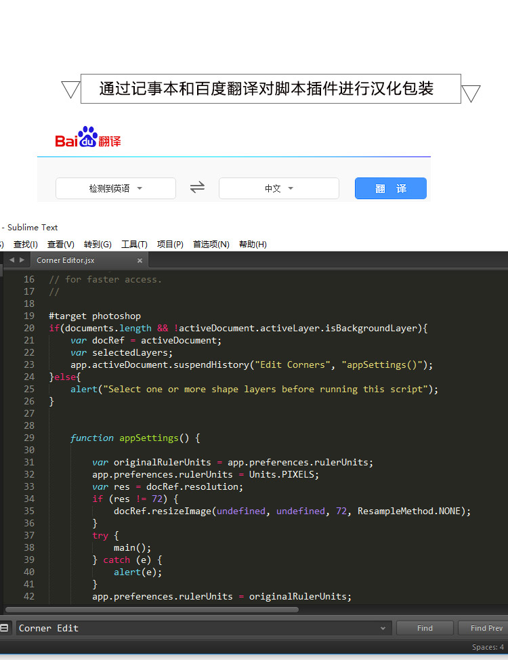Click the "try" keyword on line 37
The width and height of the screenshot is (508, 670).
click(100, 535)
